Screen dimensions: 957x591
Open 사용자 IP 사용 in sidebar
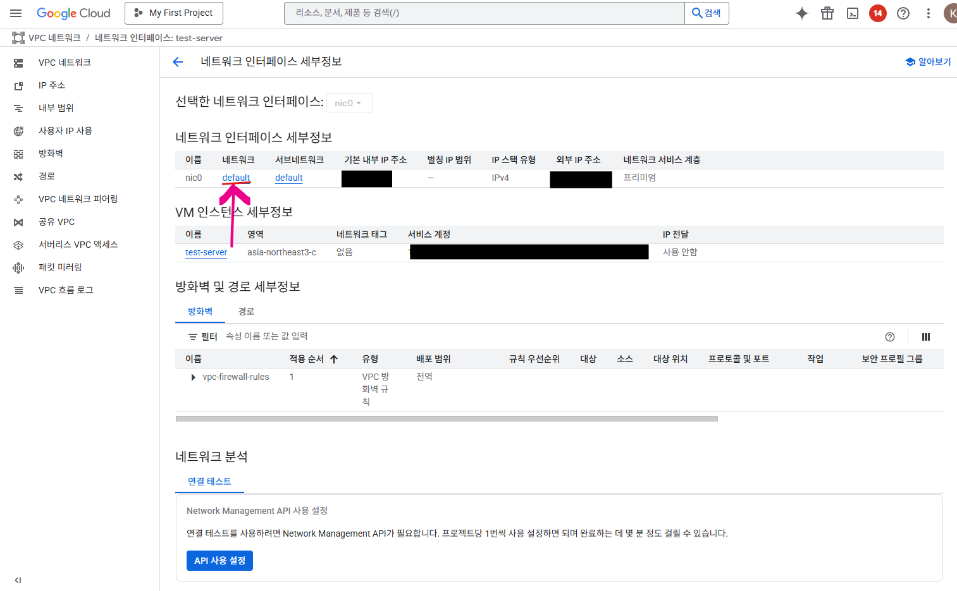point(65,131)
